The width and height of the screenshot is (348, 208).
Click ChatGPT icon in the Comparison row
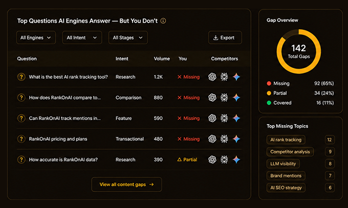tap(212, 98)
